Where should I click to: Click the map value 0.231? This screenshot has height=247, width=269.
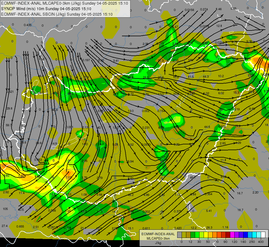click(x=146, y=128)
